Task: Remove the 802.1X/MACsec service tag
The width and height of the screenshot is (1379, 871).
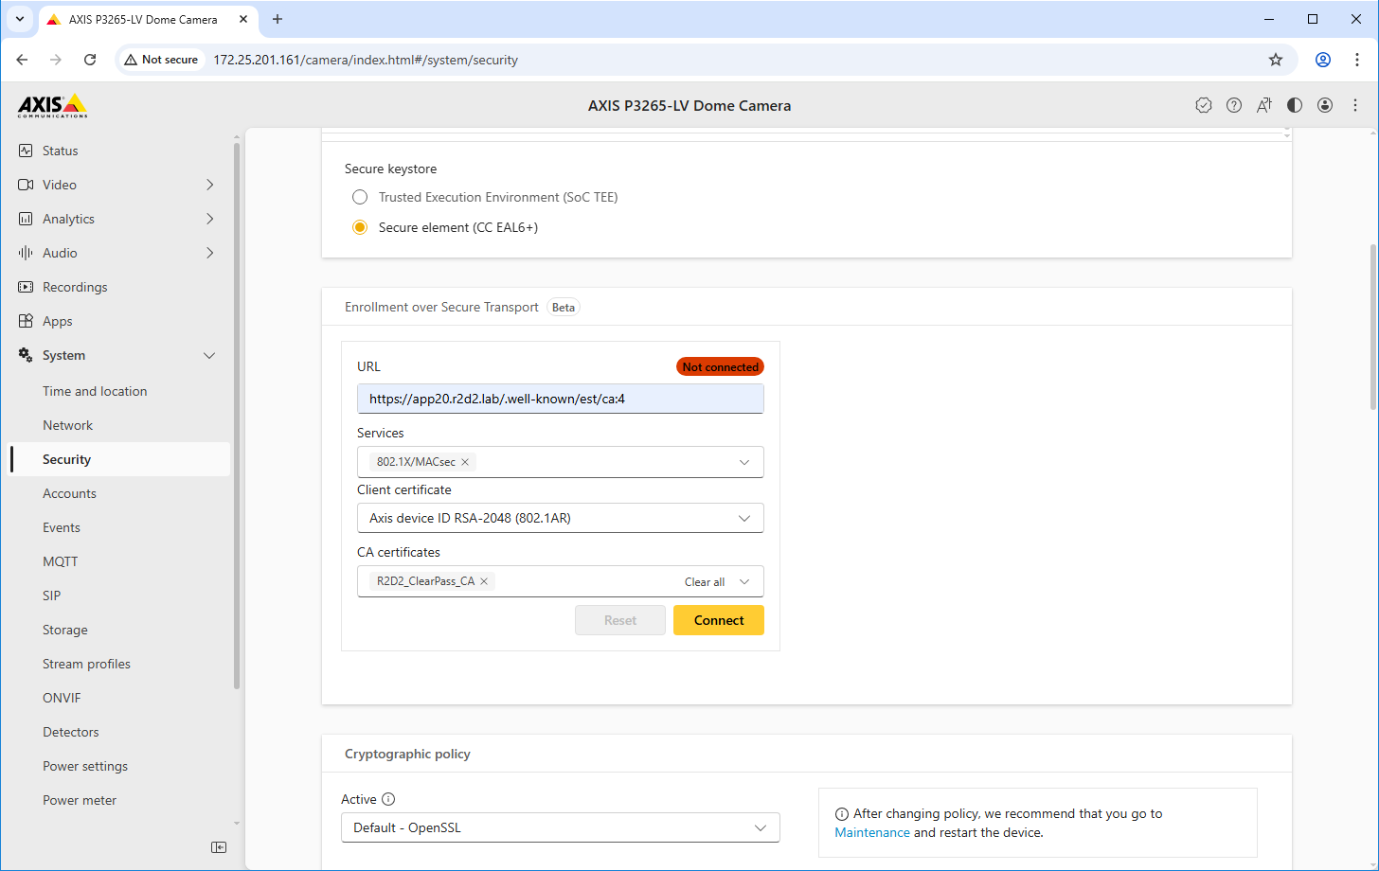Action: click(x=465, y=462)
